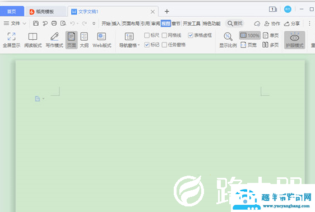Choose 多页 multiple pages view
This screenshot has height=212, width=315.
point(271,45)
